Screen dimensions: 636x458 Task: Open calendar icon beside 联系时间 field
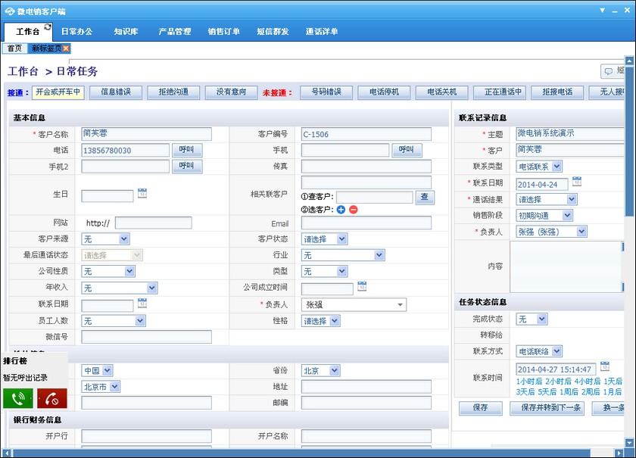coord(605,366)
